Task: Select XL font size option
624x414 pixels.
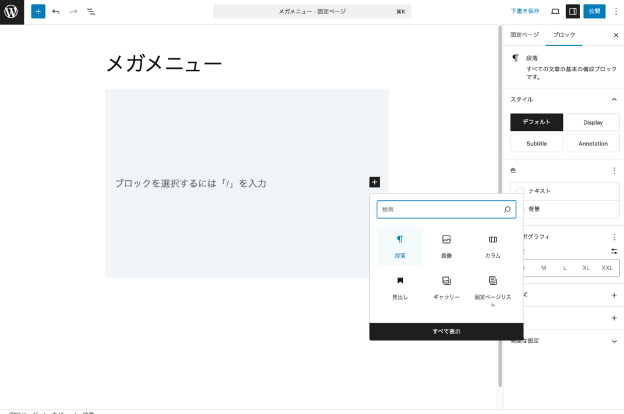Action: point(586,268)
